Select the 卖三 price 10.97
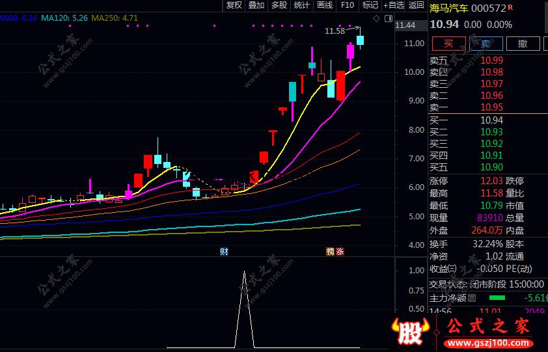The image size is (548, 352). click(492, 84)
